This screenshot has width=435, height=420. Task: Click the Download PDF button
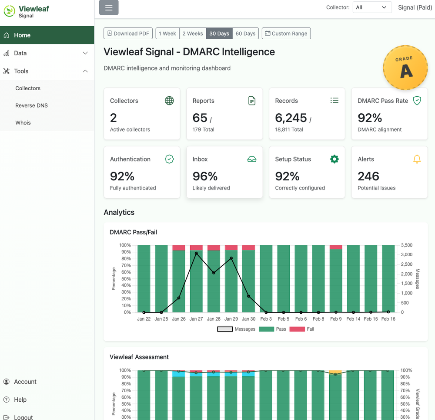point(128,33)
